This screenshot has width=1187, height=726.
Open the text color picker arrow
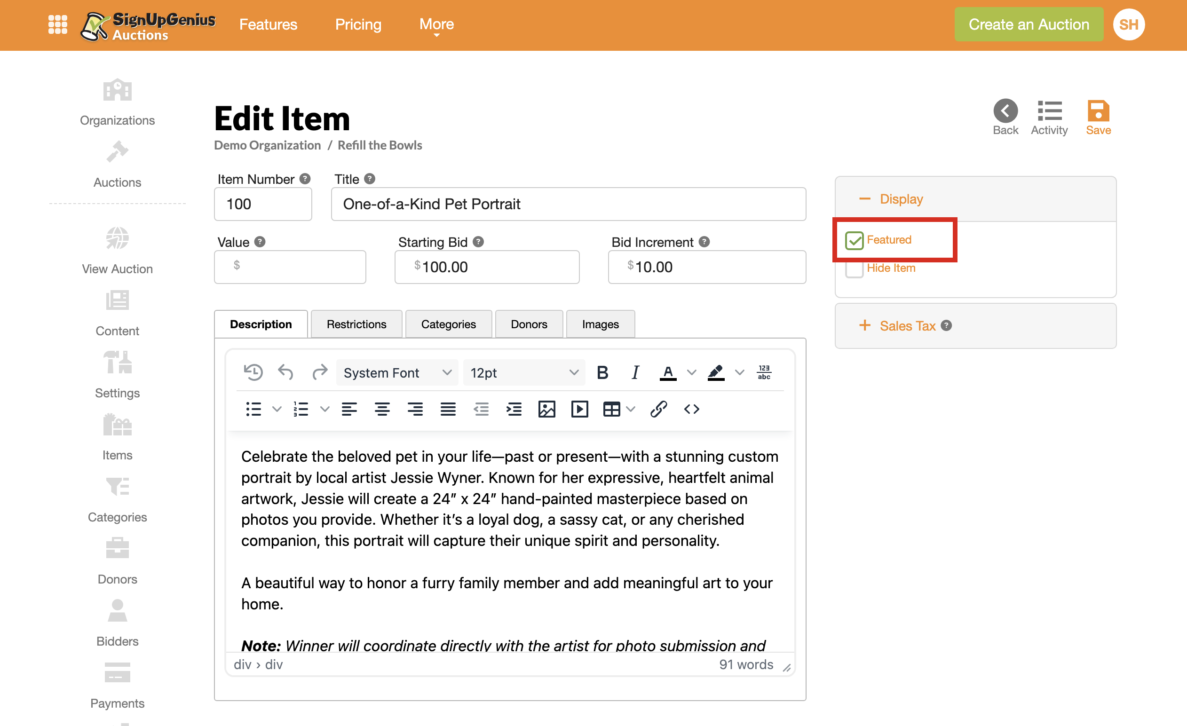coord(691,372)
